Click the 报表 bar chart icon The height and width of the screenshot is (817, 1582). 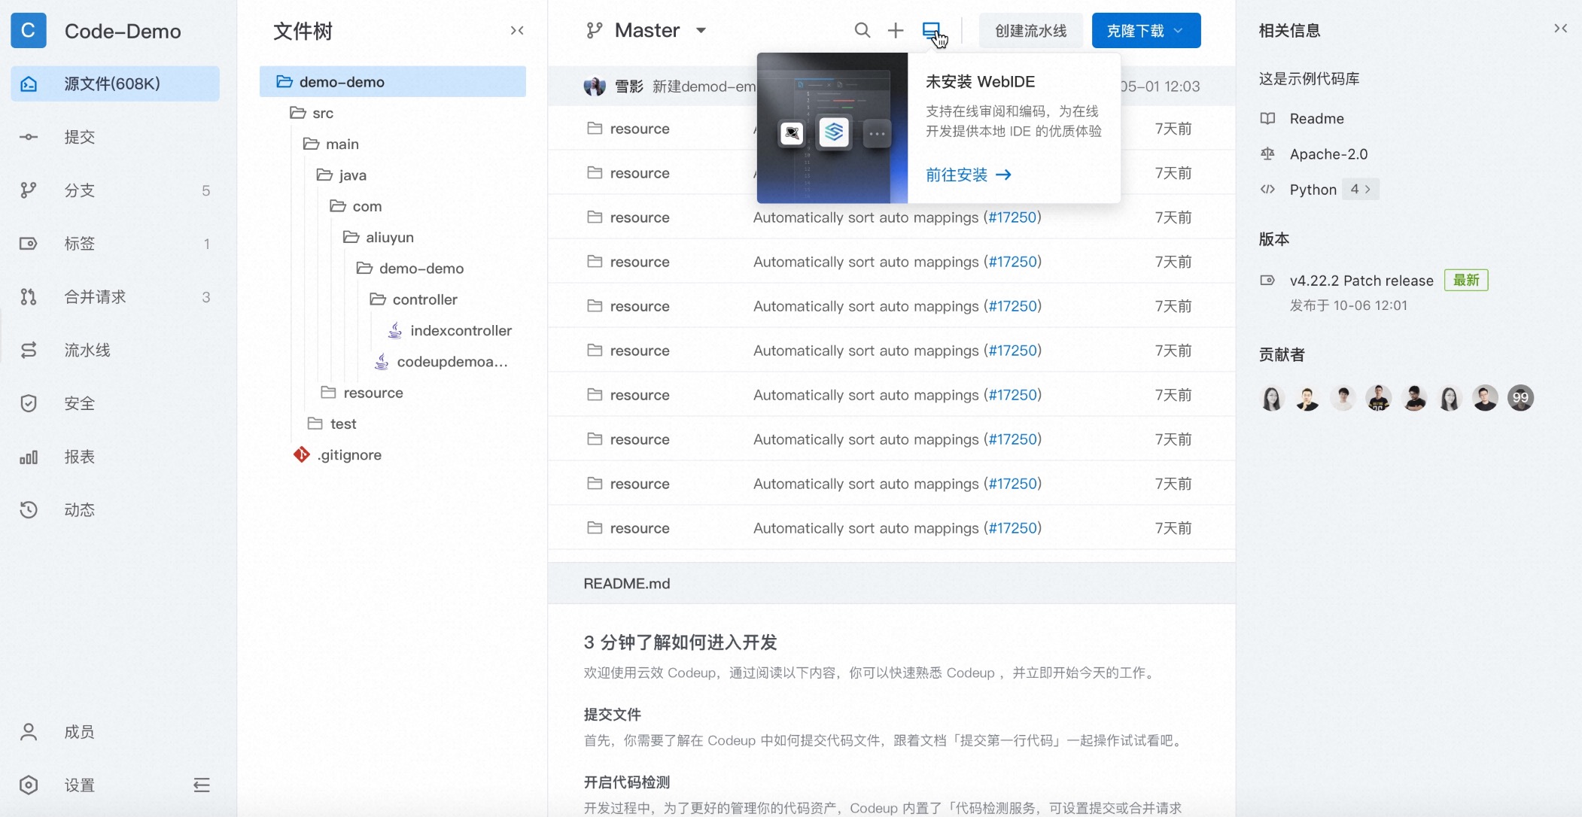pos(29,457)
